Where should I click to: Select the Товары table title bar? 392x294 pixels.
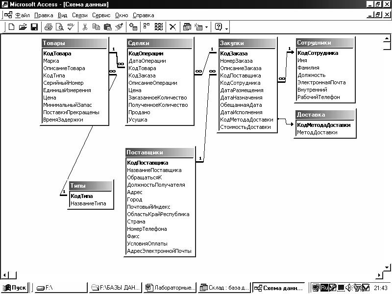point(74,43)
